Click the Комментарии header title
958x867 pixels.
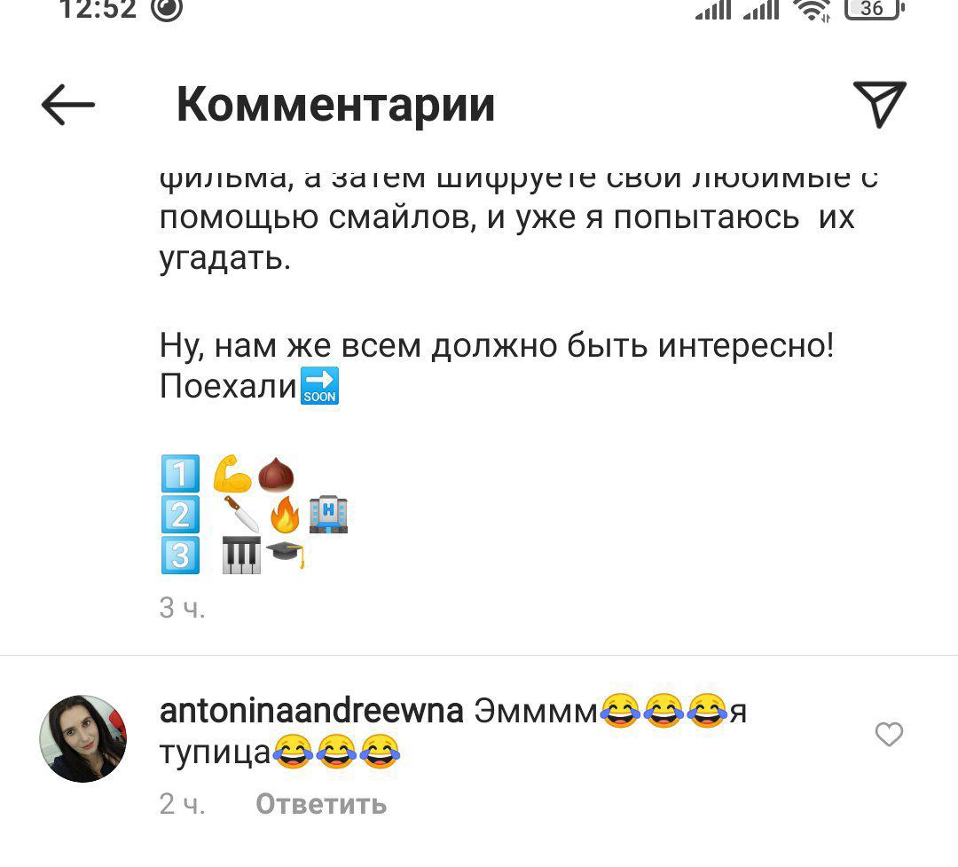click(335, 106)
